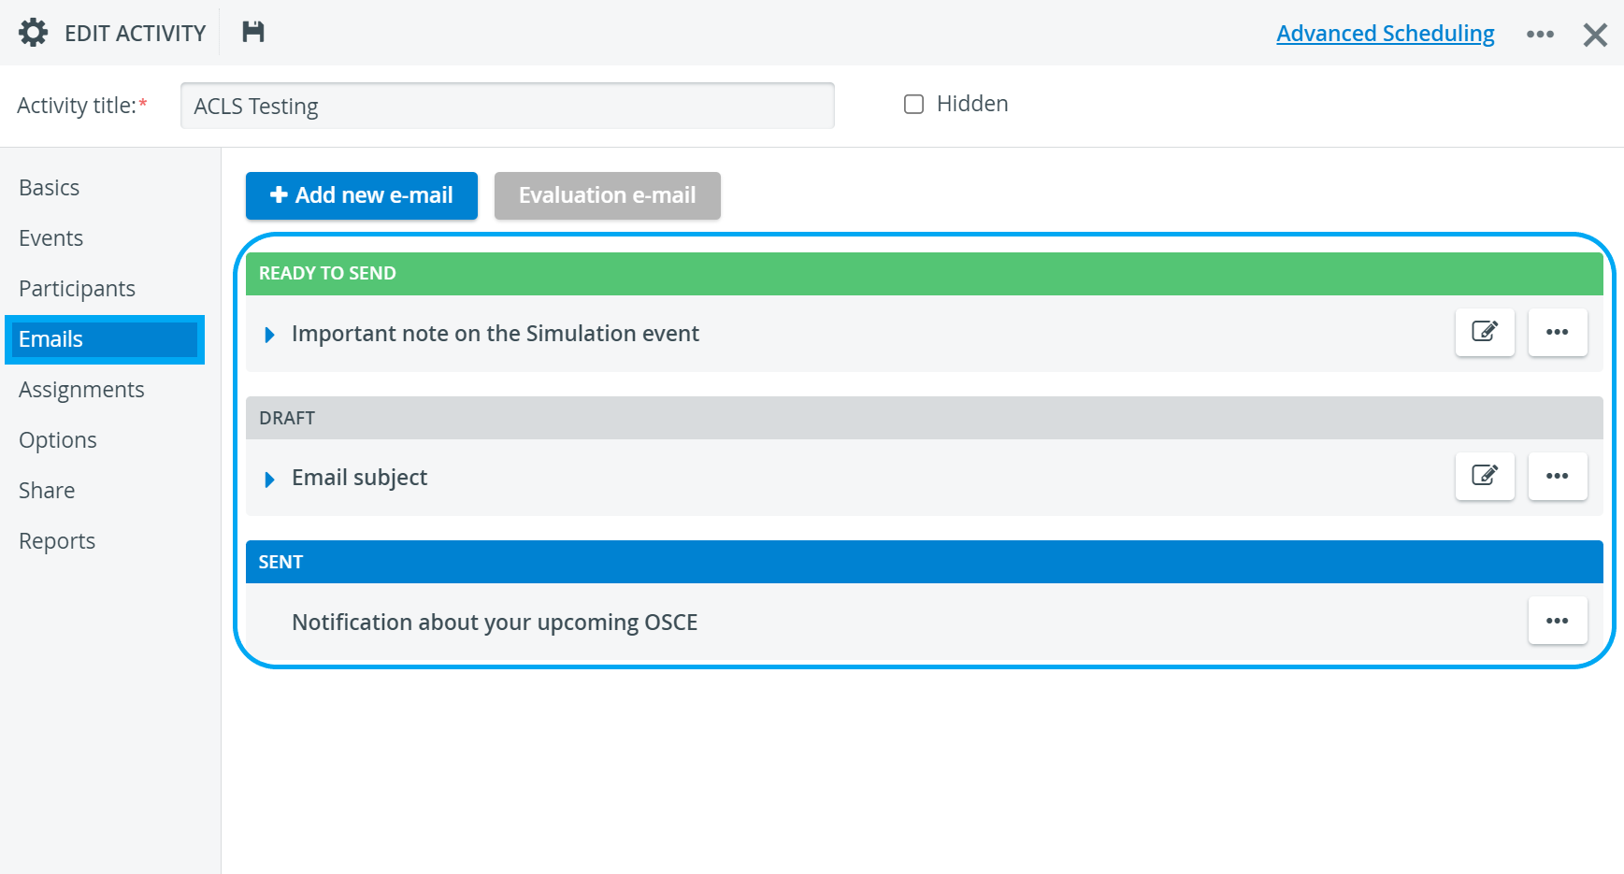Open more options for Important note email
The image size is (1624, 874).
(1558, 332)
